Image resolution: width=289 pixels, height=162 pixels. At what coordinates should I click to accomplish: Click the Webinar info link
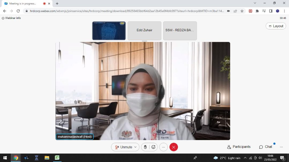coord(11,18)
